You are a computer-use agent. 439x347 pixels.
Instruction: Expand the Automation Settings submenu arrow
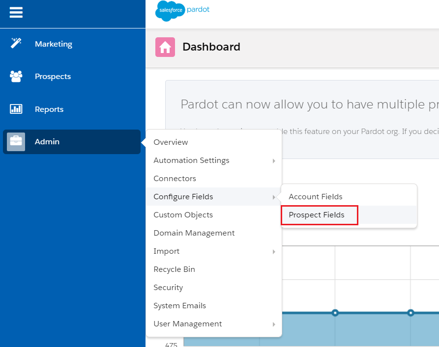pyautogui.click(x=274, y=161)
